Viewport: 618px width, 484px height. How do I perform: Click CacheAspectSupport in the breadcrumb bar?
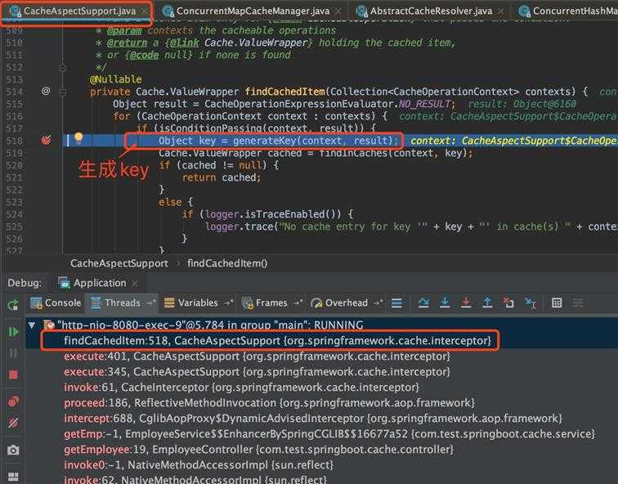[x=119, y=263]
